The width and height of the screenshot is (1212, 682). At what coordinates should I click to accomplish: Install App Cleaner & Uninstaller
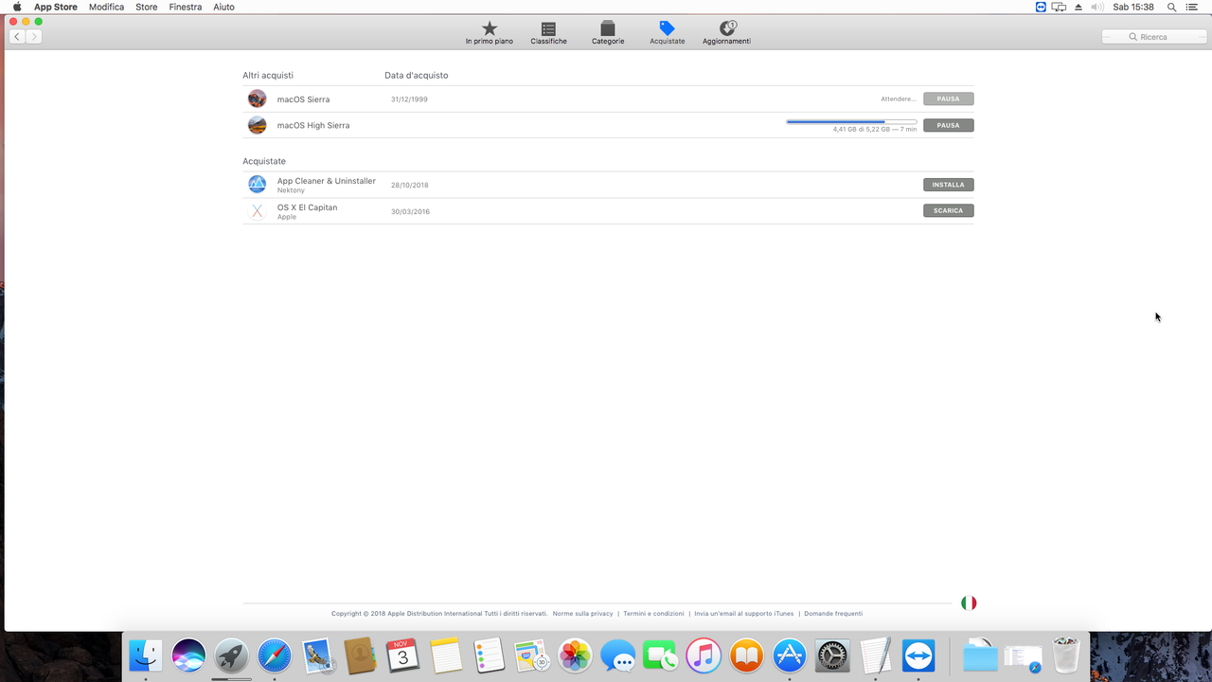tap(948, 185)
